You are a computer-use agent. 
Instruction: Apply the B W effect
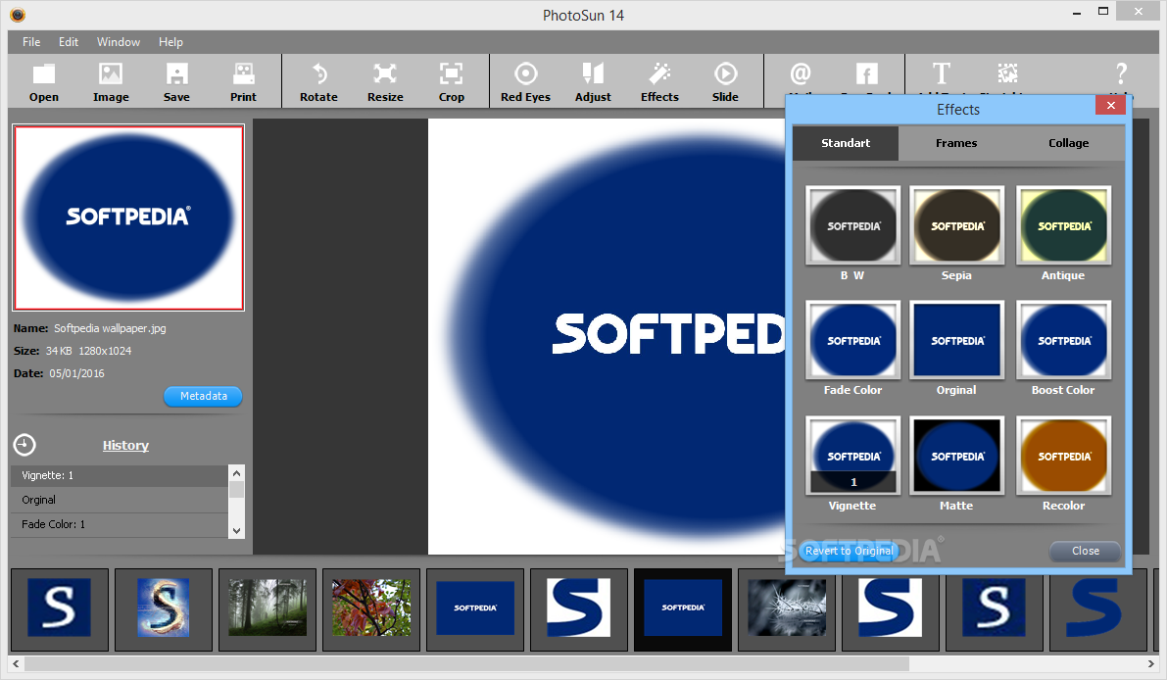point(852,225)
